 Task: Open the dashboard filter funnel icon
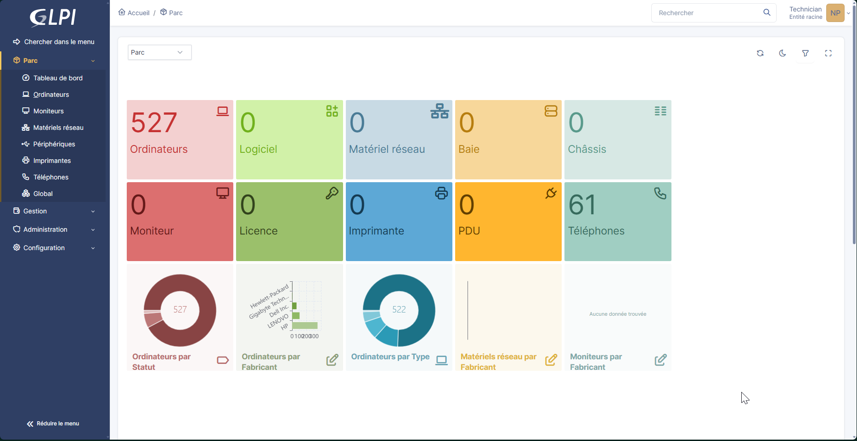805,53
